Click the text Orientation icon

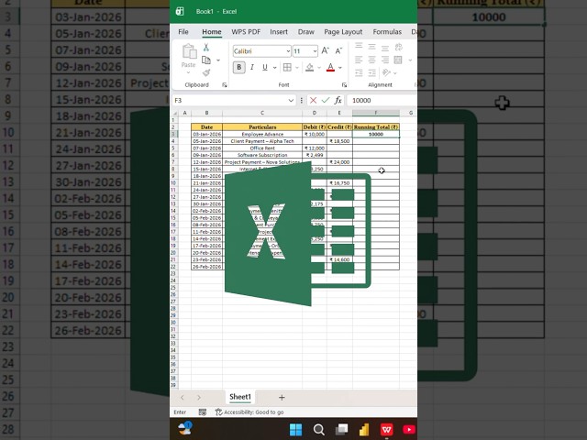(x=386, y=72)
